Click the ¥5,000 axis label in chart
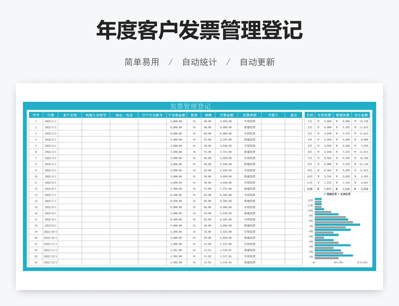This screenshot has height=306, width=399. tap(339, 262)
